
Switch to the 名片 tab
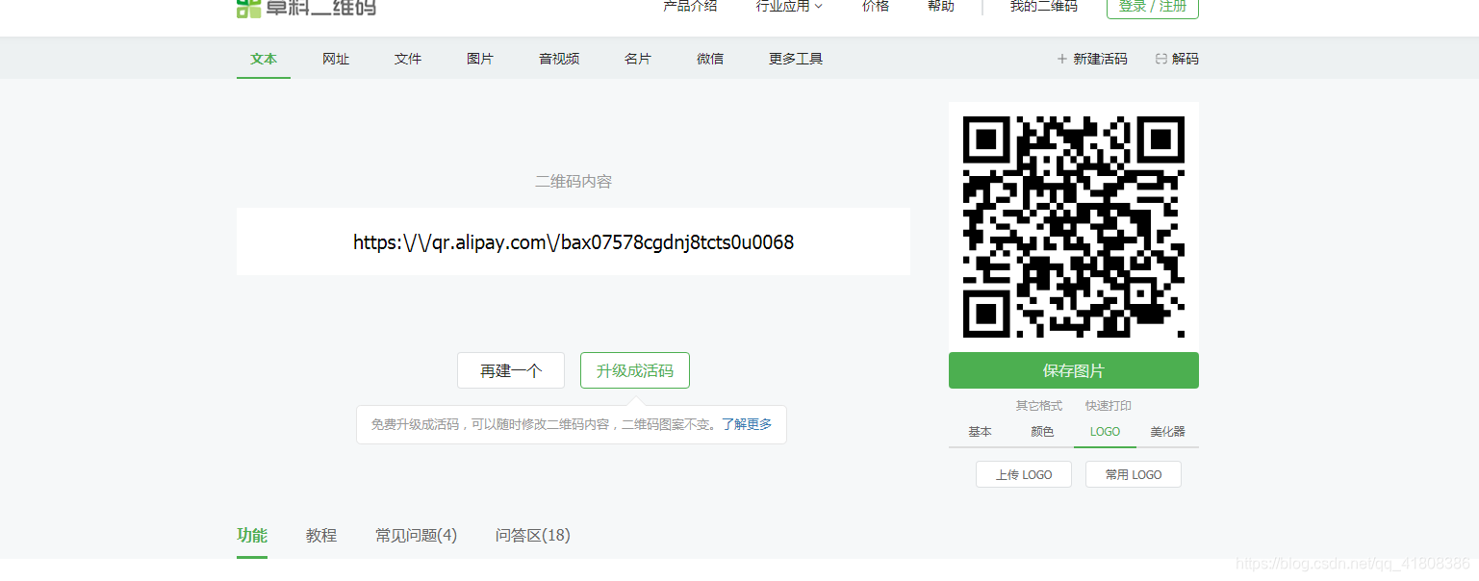(x=638, y=59)
